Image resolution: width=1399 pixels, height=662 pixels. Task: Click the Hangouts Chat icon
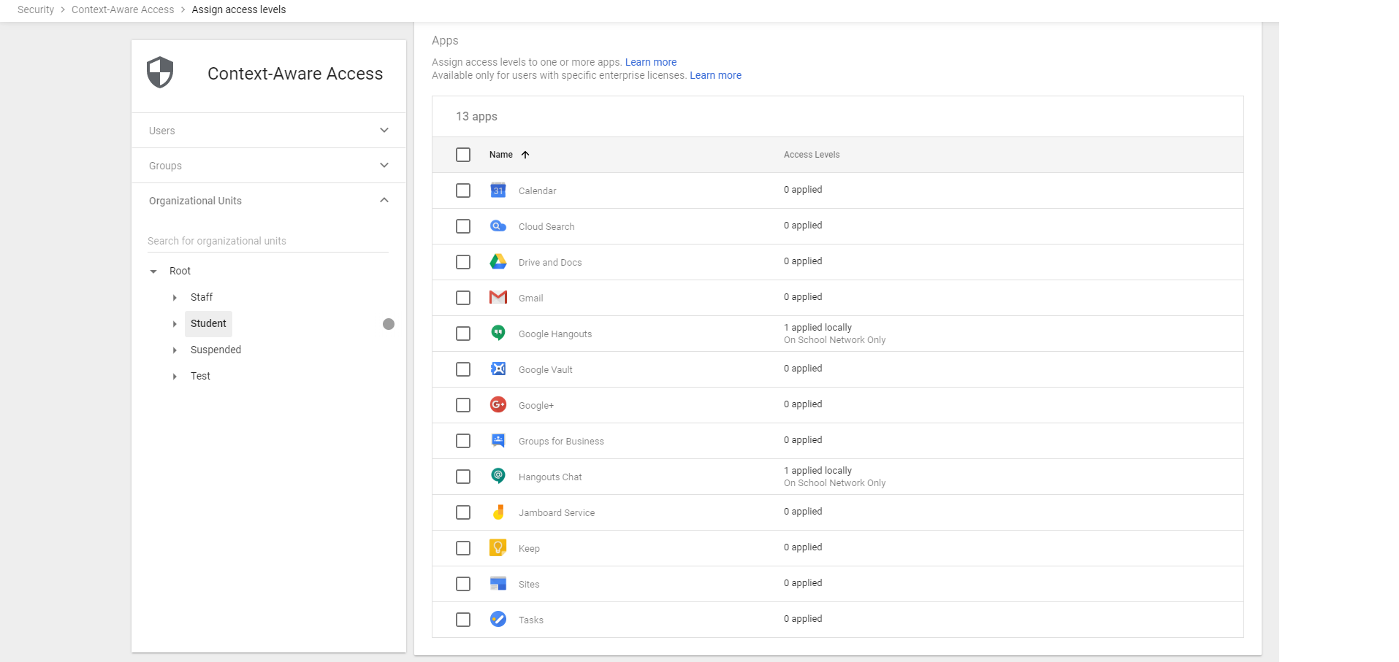[x=498, y=477]
